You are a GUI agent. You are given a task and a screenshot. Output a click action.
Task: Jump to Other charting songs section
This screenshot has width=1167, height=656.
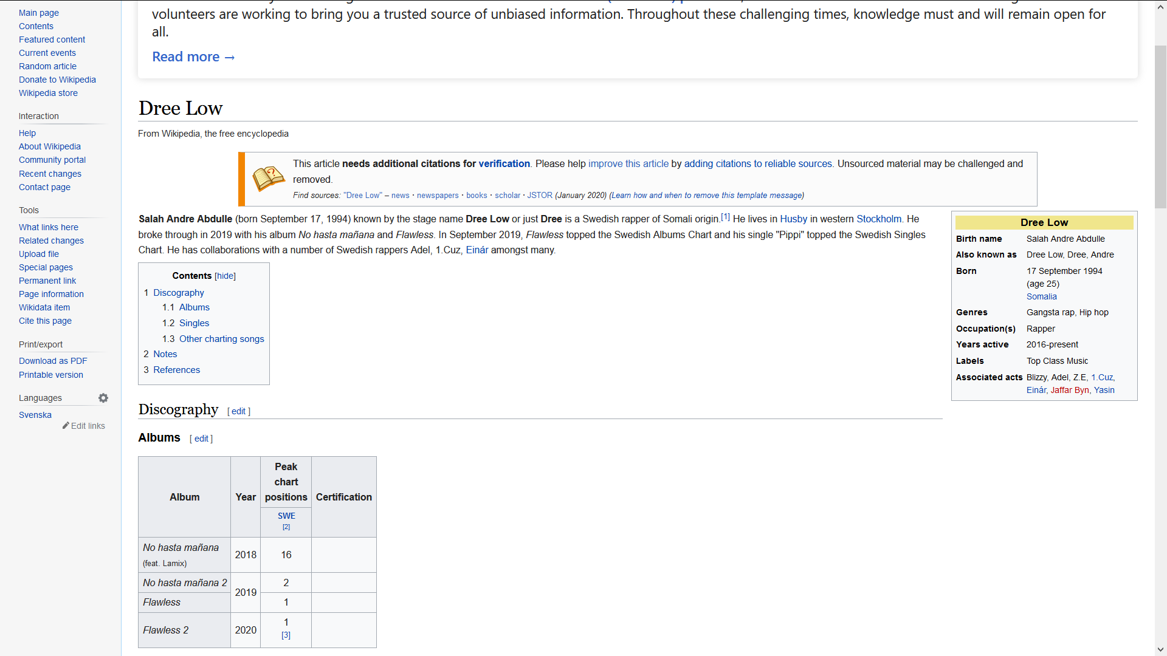point(222,339)
